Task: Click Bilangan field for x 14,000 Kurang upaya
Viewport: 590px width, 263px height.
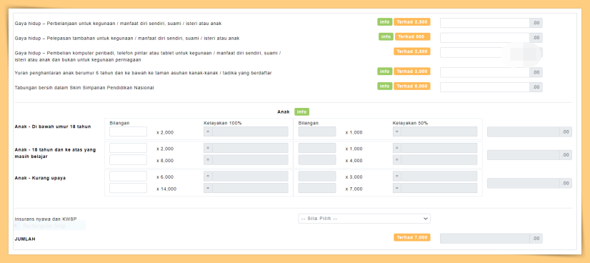Action: pyautogui.click(x=129, y=188)
